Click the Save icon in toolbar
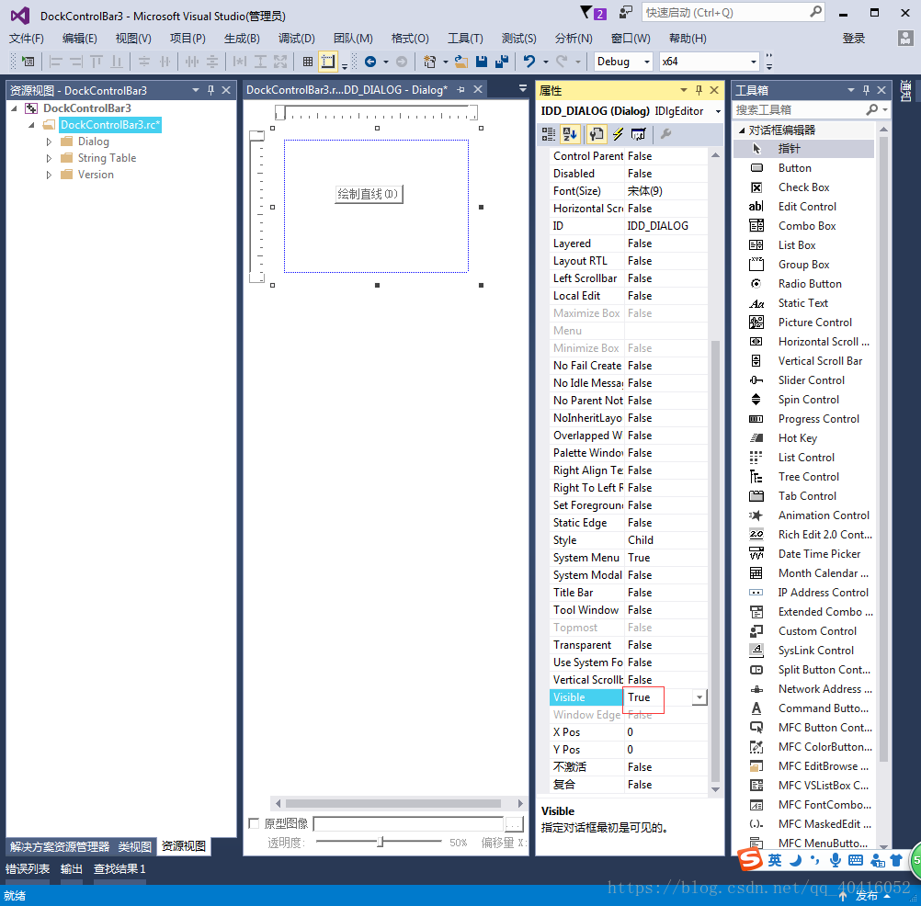 click(x=481, y=61)
